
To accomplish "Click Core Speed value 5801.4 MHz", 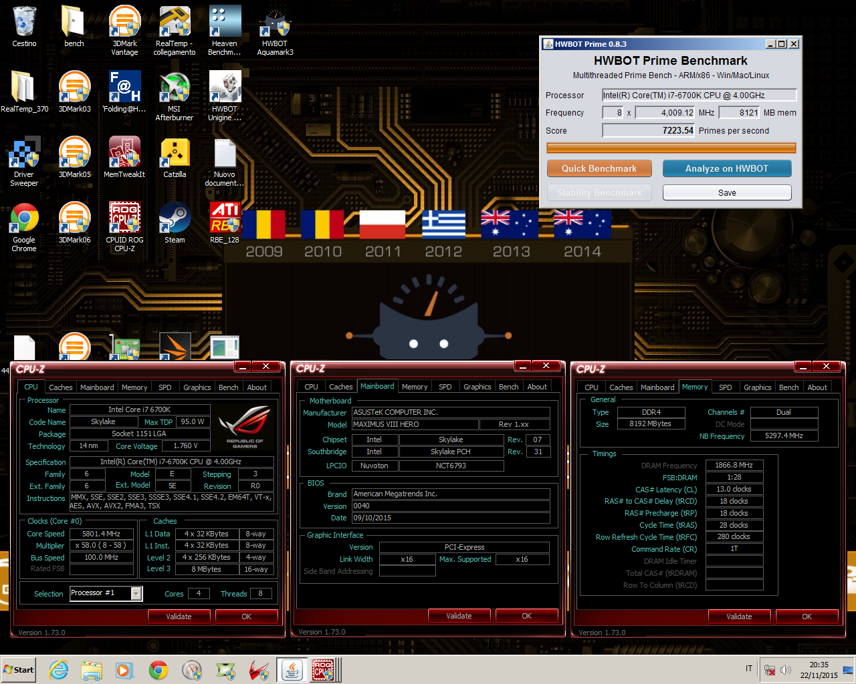I will tap(101, 534).
